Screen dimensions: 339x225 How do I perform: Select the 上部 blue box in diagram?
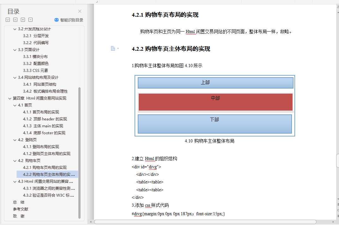(215, 83)
